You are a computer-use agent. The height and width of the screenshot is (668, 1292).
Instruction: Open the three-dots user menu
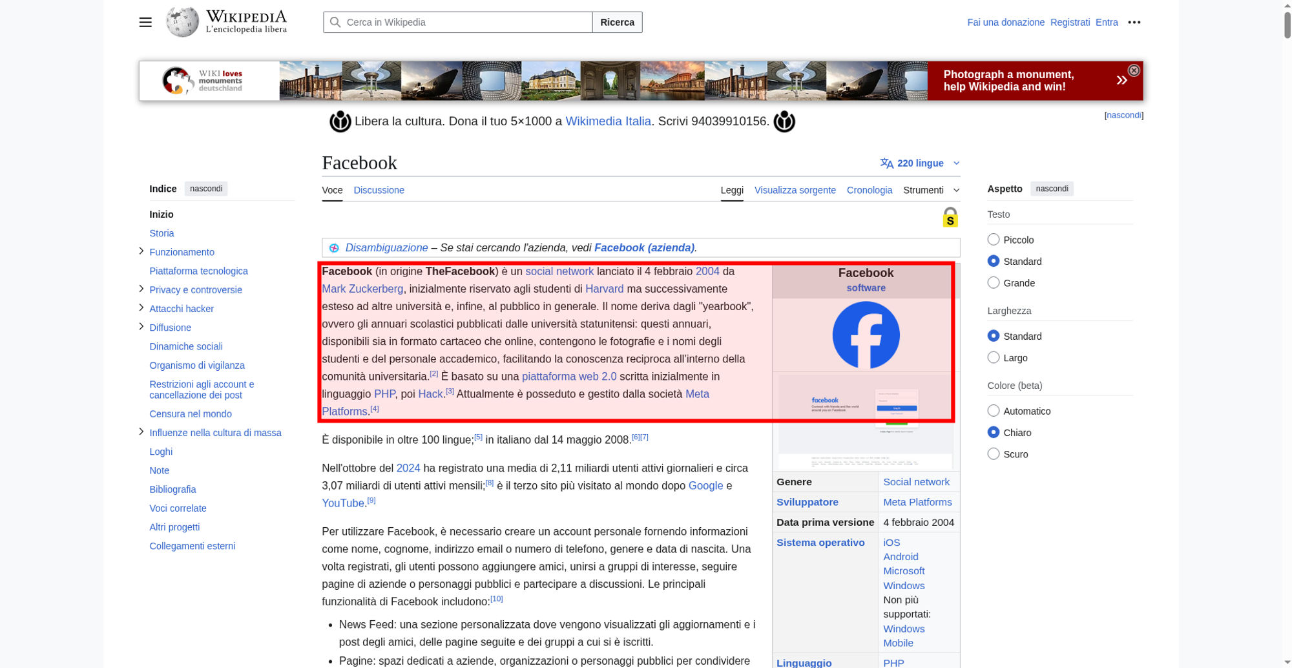click(x=1134, y=22)
